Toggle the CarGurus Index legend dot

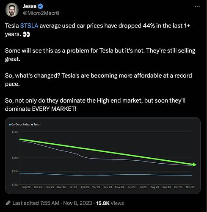pyautogui.click(x=10, y=125)
